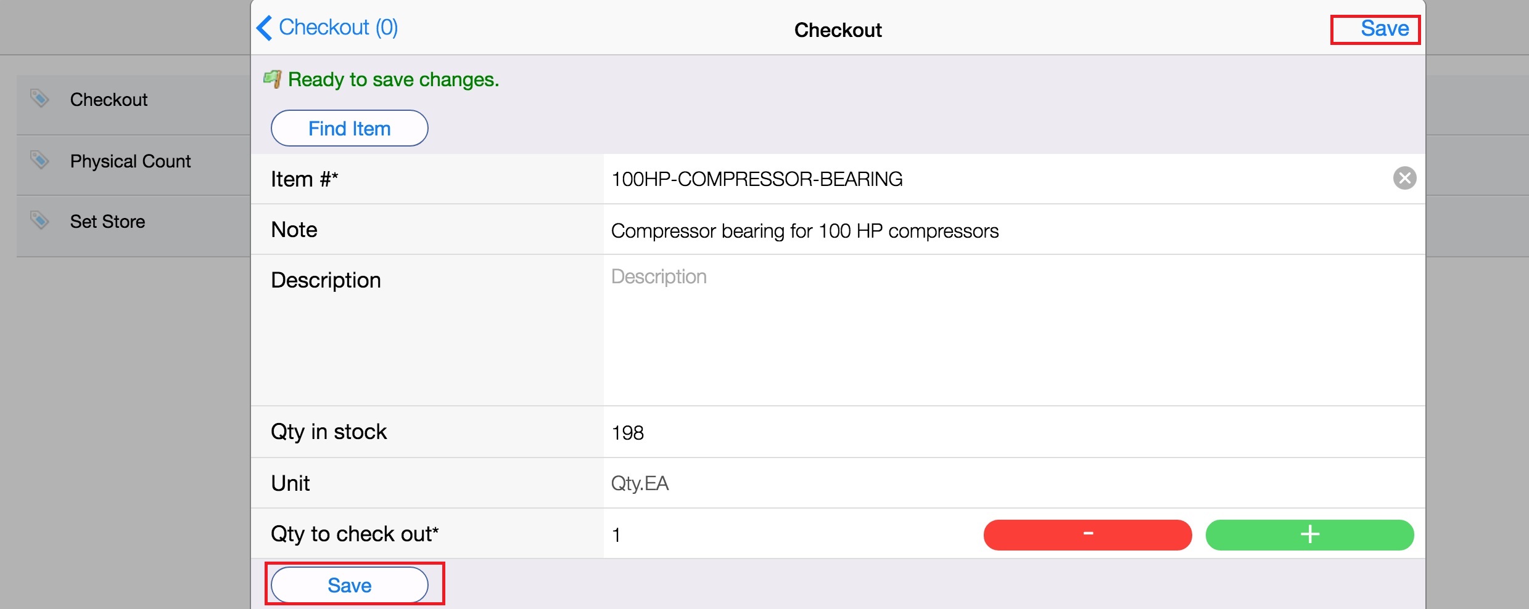Decrease quantity with the red minus button
The height and width of the screenshot is (609, 1529).
tap(1087, 534)
